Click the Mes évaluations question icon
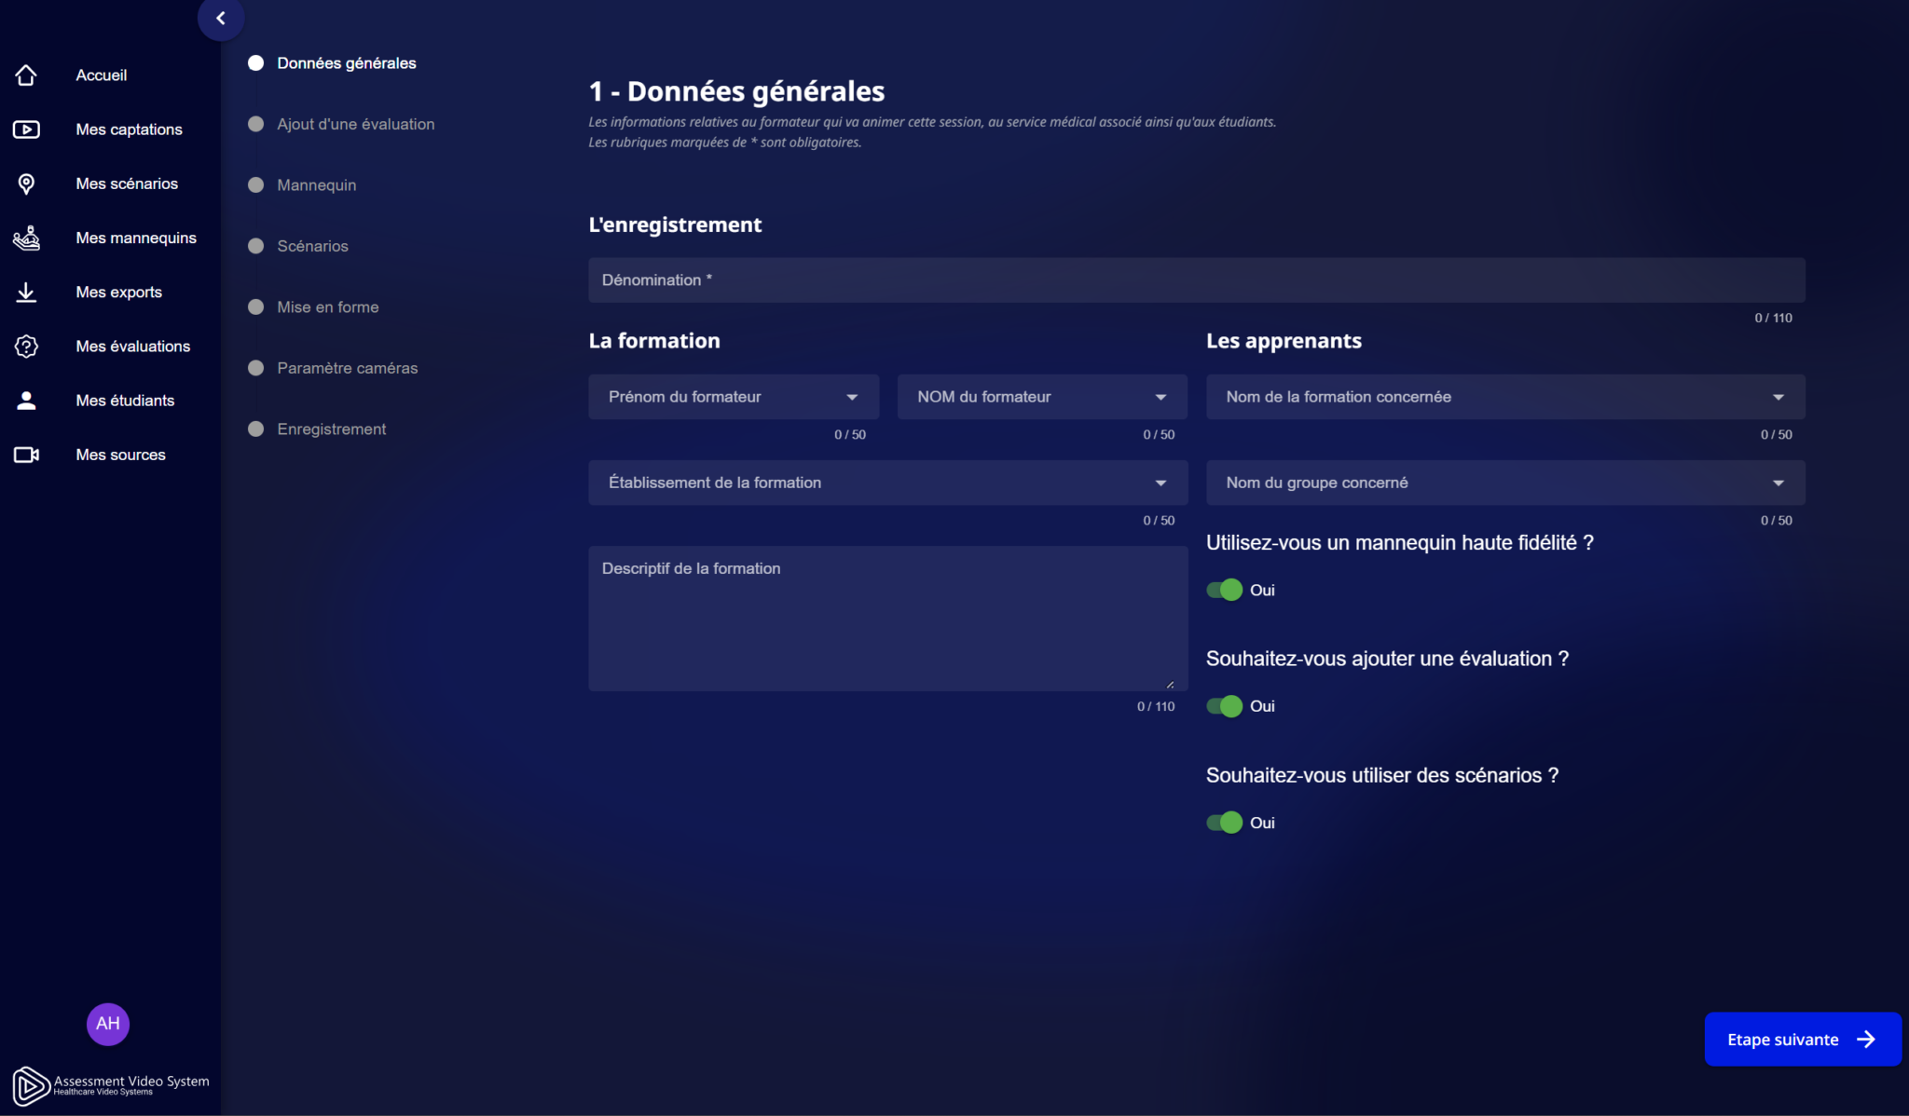This screenshot has width=1909, height=1116. pyautogui.click(x=26, y=347)
